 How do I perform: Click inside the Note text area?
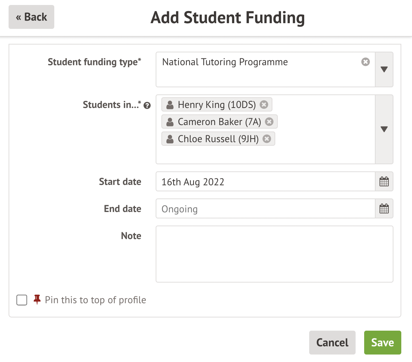click(274, 254)
